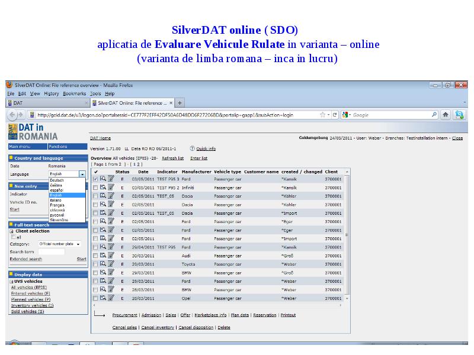Viewport: 474px width, 355px height.
Task: Go to Firefox home page icon
Action: click(446, 115)
